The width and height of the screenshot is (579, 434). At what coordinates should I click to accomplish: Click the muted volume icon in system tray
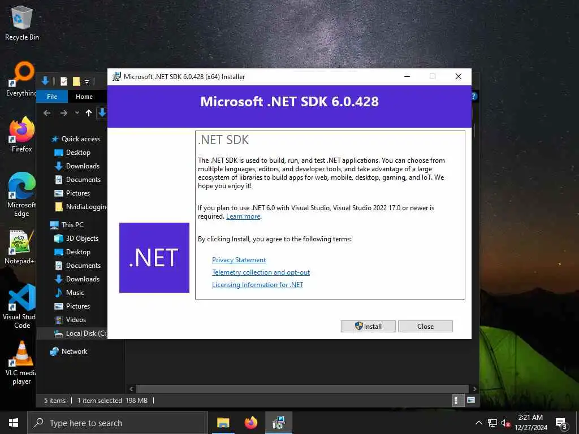click(505, 423)
